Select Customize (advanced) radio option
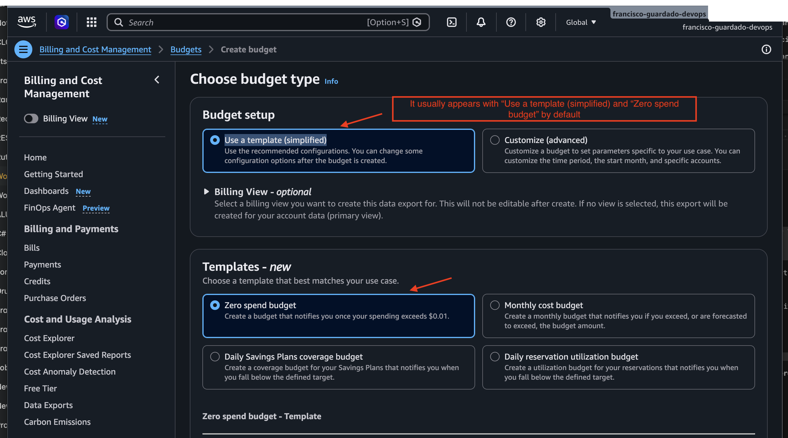Screen dimensions: 788x438 point(495,140)
